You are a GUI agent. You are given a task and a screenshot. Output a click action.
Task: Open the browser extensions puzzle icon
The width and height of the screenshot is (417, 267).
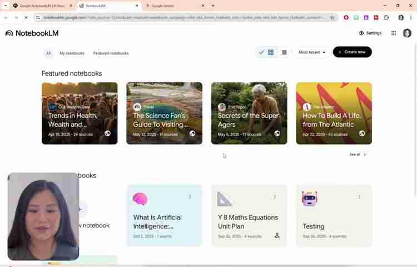[x=386, y=18]
